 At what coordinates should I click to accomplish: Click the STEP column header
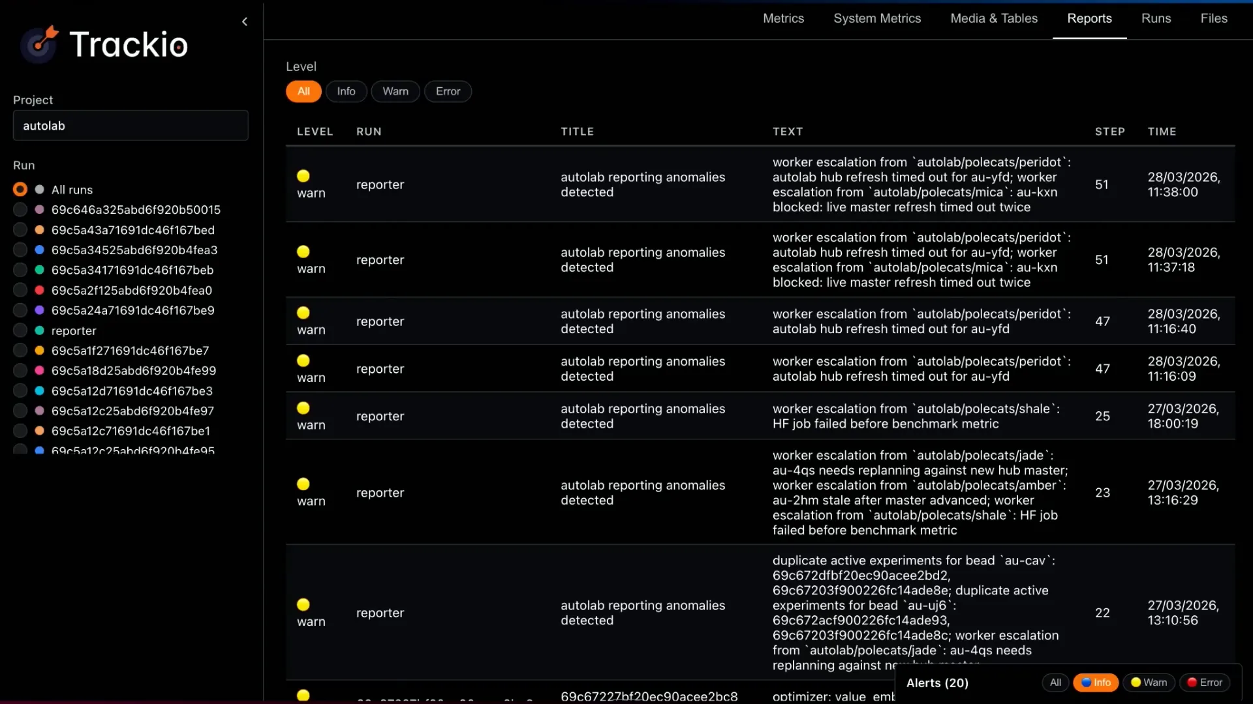tap(1109, 131)
